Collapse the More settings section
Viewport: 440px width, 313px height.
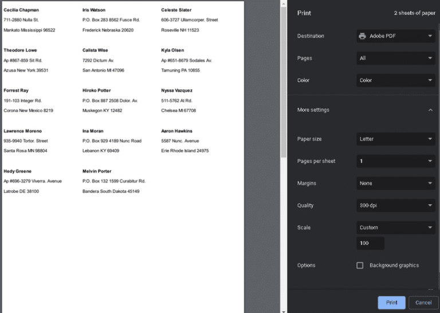(x=430, y=110)
